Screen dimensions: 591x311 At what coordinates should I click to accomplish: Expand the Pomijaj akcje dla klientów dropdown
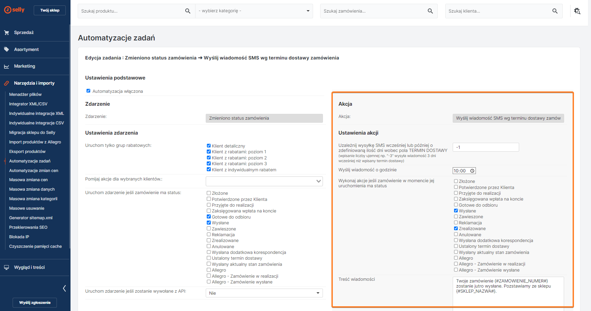[264, 181]
